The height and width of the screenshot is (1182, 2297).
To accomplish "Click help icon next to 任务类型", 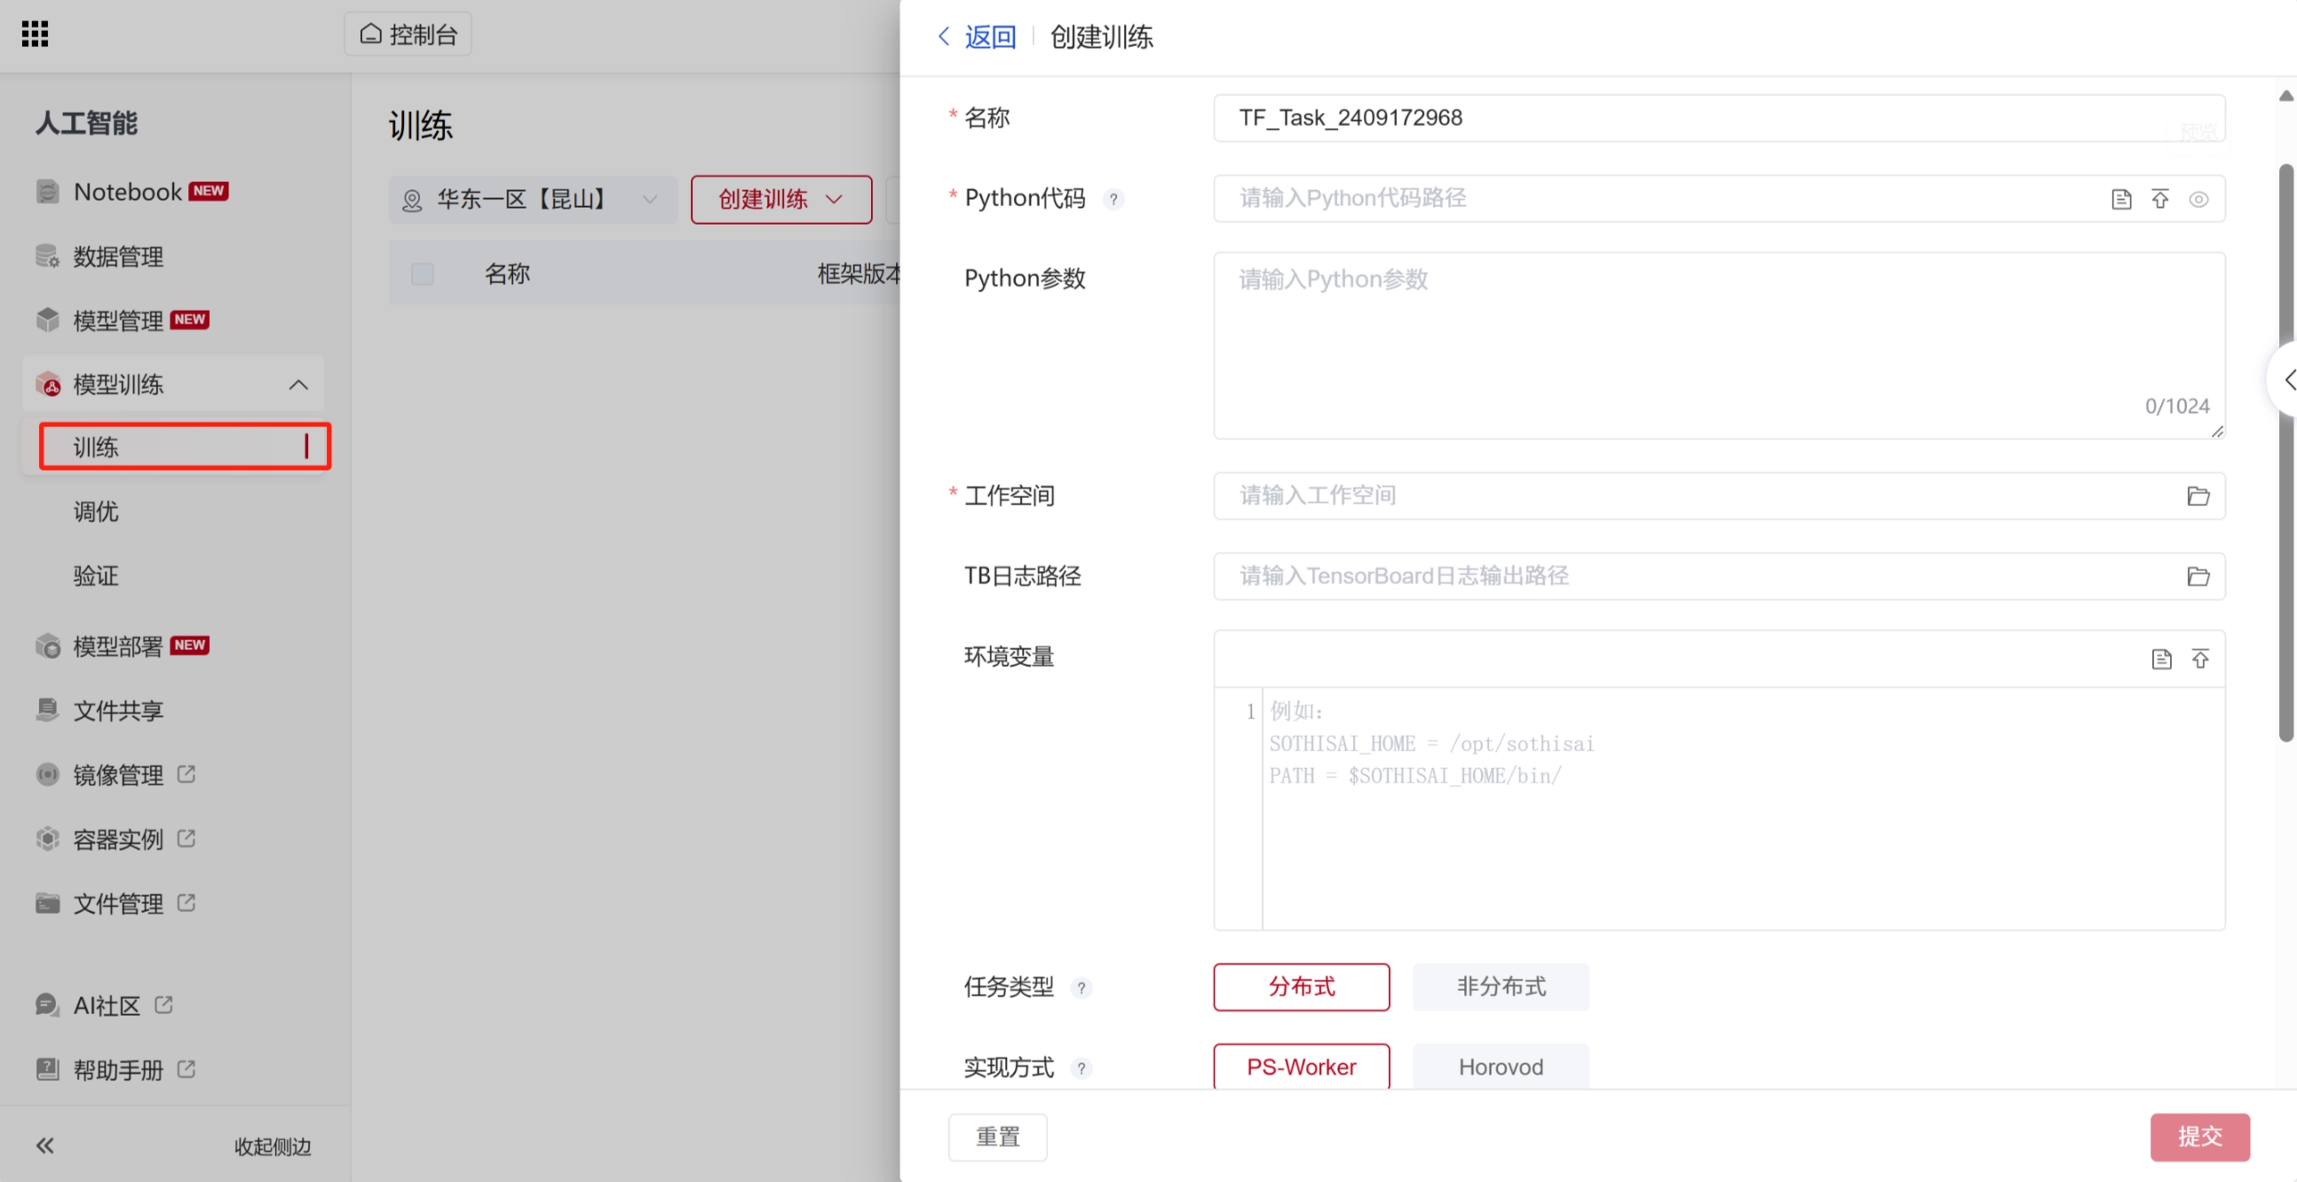I will (x=1081, y=988).
